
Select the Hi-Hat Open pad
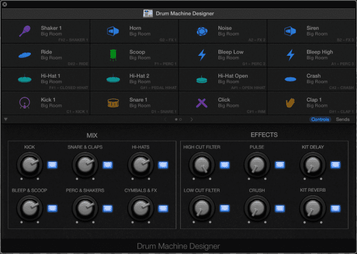pyautogui.click(x=223, y=79)
